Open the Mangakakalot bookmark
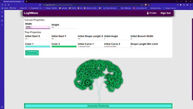This screenshot has height=109, width=193. tap(35, 8)
